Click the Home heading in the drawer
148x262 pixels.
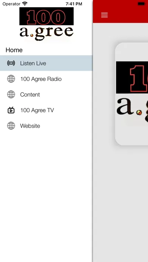coord(14,50)
